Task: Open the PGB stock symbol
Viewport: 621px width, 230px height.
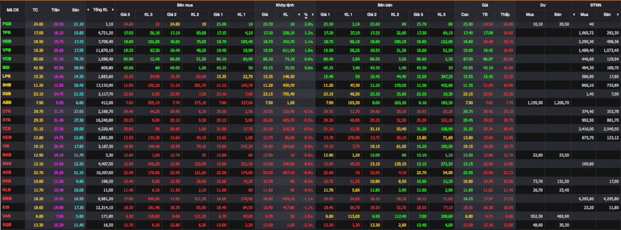Action: (x=6, y=24)
